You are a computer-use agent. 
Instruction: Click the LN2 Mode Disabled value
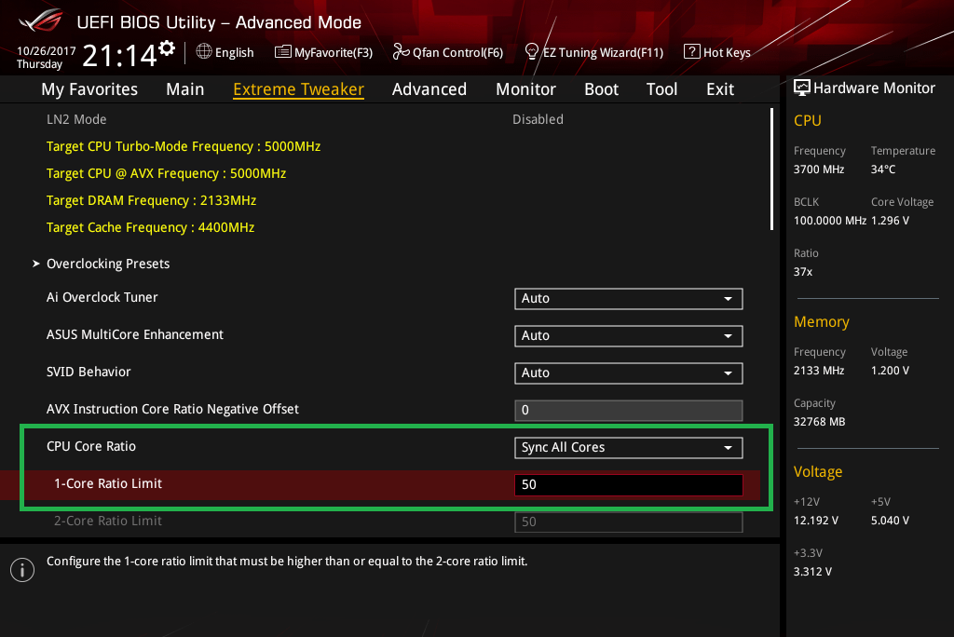[538, 119]
